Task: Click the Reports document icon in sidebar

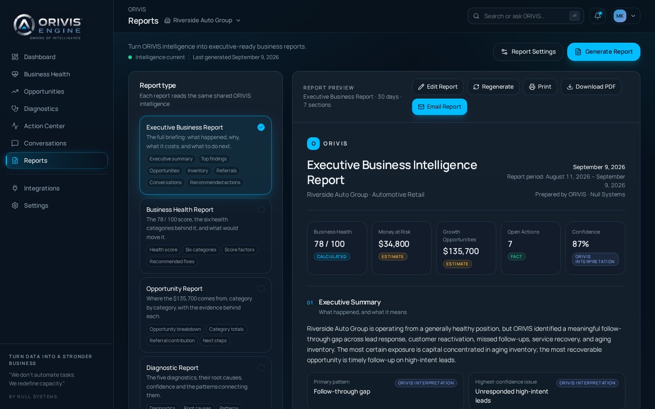Action: pos(15,160)
